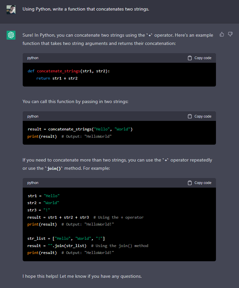
Task: Click "You can call this function" sentence
Action: point(75,101)
